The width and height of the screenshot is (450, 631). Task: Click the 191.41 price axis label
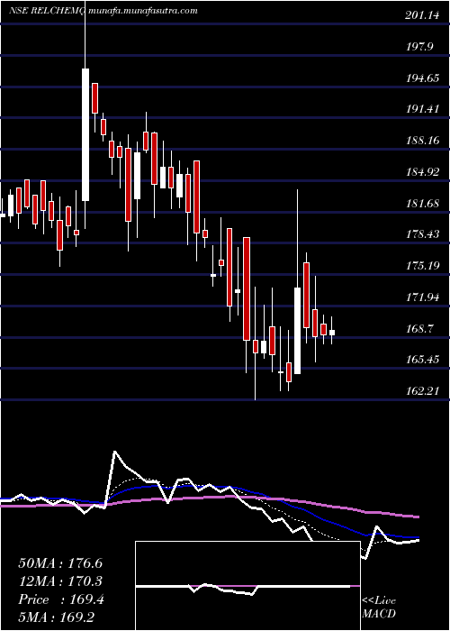tap(424, 109)
